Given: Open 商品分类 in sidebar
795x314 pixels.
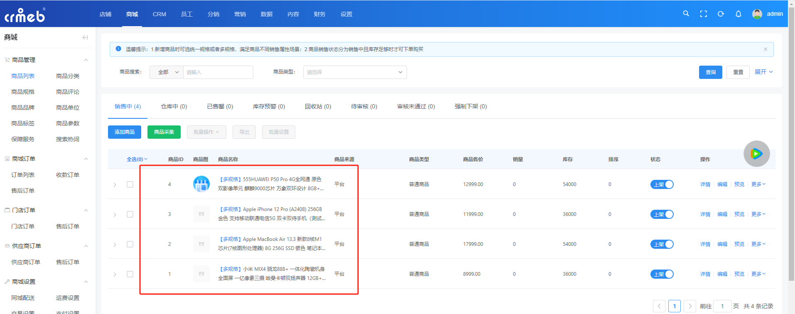Looking at the screenshot, I should pos(68,76).
